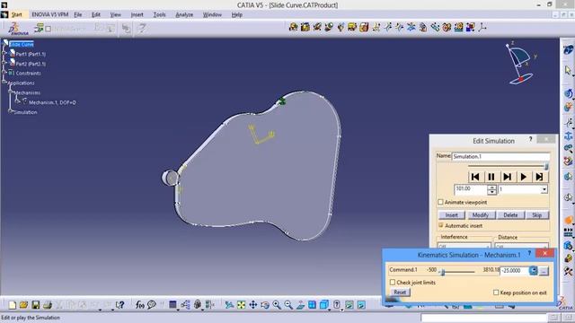
Task: Click the 3D compass in the viewport
Action: pos(521,63)
